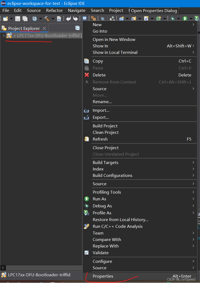The width and height of the screenshot is (200, 283).
Task: Choose Open in New Window
Action: 140,39
